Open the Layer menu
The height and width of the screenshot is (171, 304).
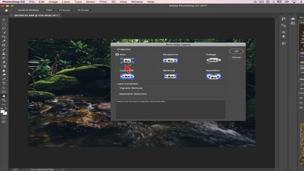[x=66, y=2]
